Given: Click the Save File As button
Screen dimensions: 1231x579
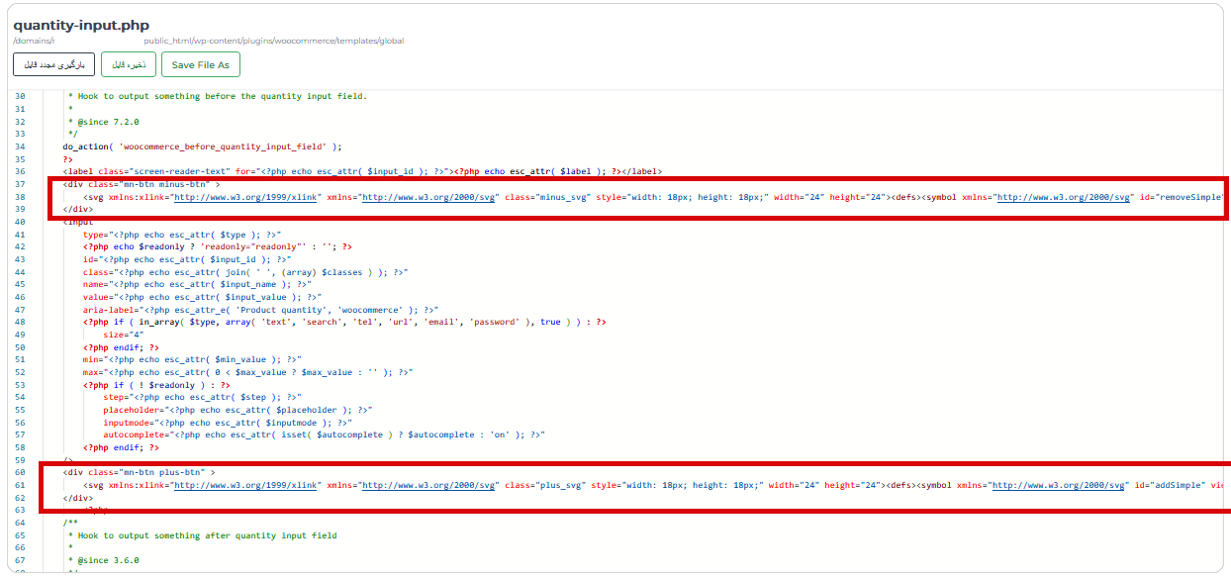Looking at the screenshot, I should [x=200, y=65].
